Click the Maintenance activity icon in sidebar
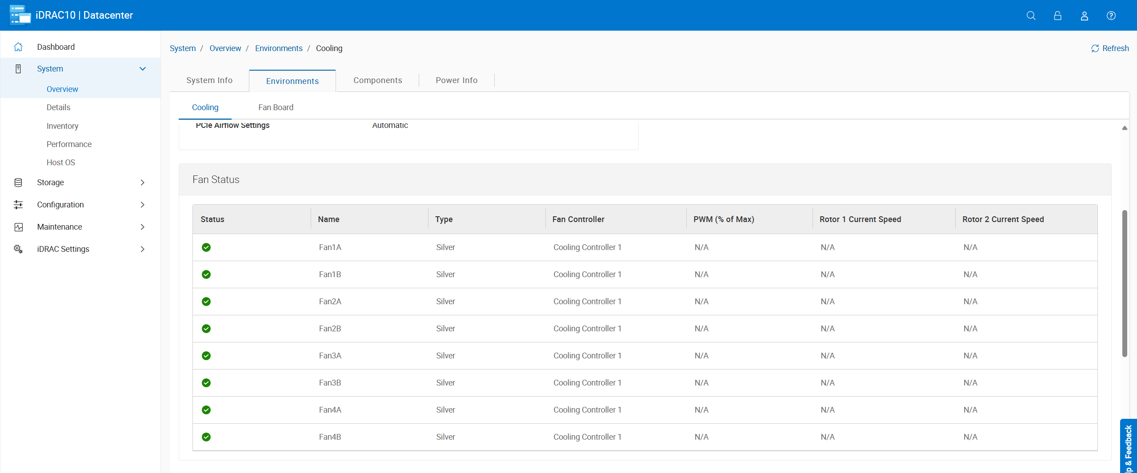Screen dimensions: 1137x473 (x=18, y=227)
